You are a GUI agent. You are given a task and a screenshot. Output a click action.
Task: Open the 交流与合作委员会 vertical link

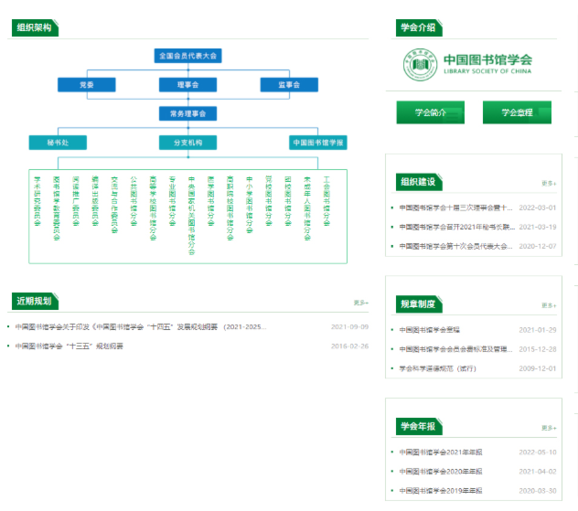(114, 205)
